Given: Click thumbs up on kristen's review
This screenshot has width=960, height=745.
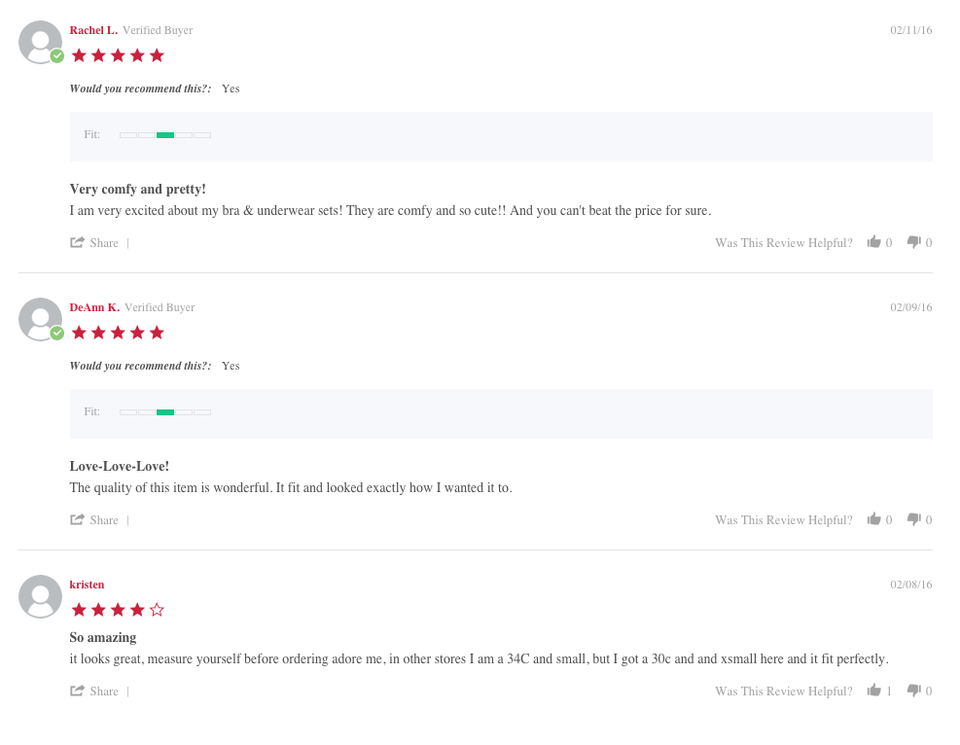Looking at the screenshot, I should tap(873, 691).
